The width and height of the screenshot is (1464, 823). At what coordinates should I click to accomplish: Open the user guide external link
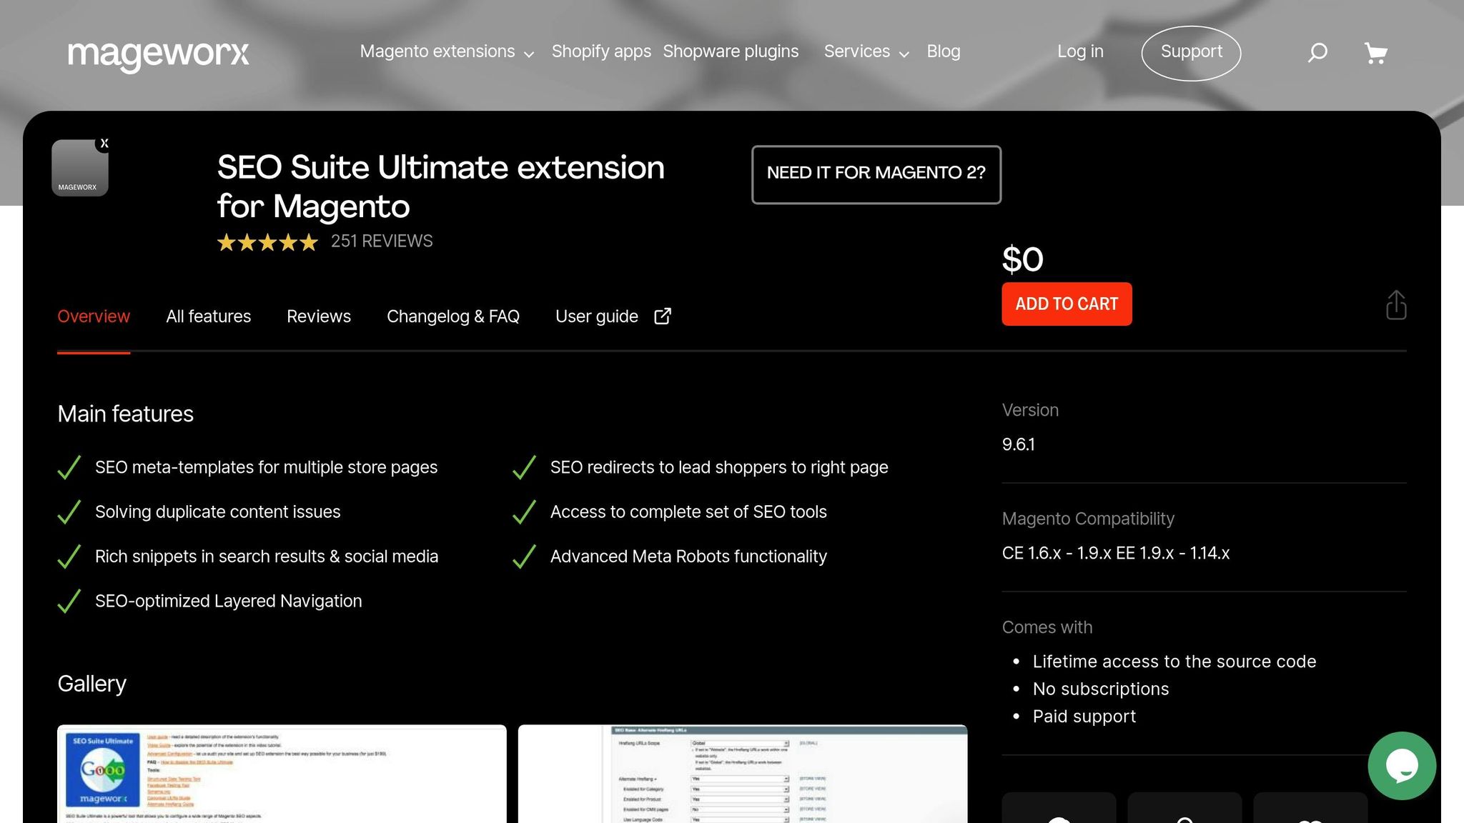[x=612, y=316]
